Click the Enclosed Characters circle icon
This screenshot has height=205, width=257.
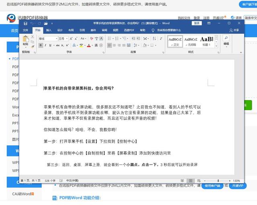click(x=101, y=45)
